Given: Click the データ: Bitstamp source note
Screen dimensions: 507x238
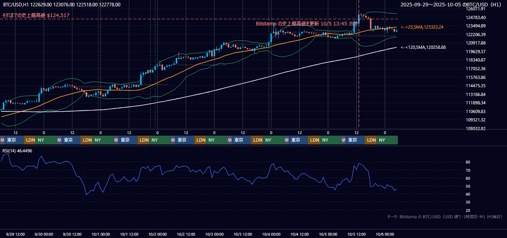Looking at the screenshot, I should click(445, 217).
